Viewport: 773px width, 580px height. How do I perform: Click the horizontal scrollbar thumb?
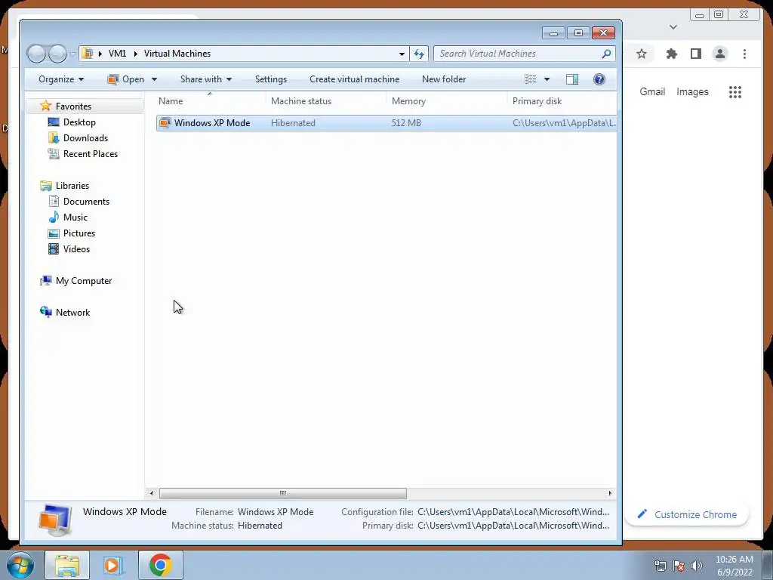[283, 493]
